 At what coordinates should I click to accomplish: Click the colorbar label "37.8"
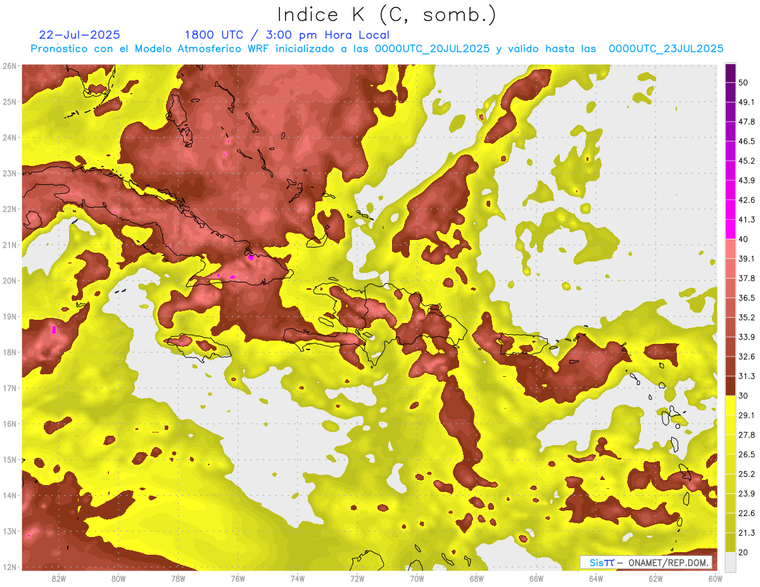click(x=746, y=278)
